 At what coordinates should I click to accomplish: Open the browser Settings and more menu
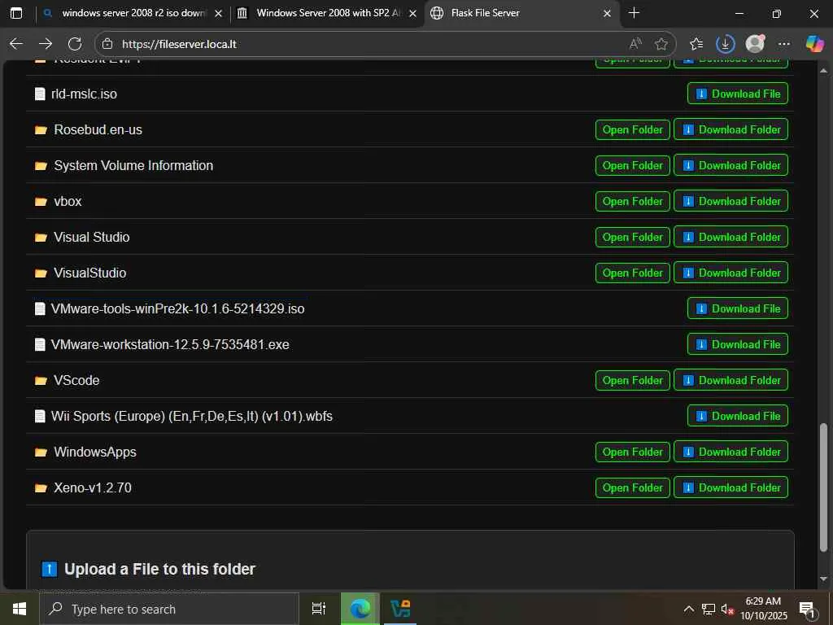pyautogui.click(x=784, y=44)
